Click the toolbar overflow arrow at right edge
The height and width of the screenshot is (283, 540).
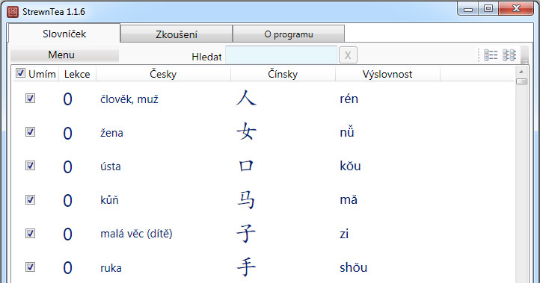click(525, 55)
